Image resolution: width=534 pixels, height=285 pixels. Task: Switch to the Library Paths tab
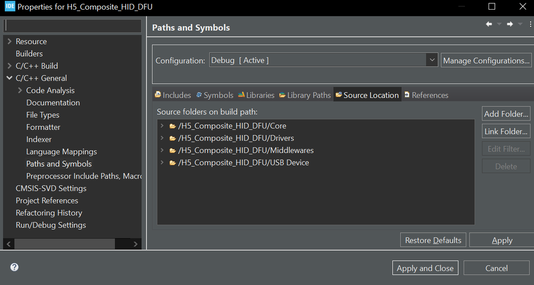[x=305, y=95]
